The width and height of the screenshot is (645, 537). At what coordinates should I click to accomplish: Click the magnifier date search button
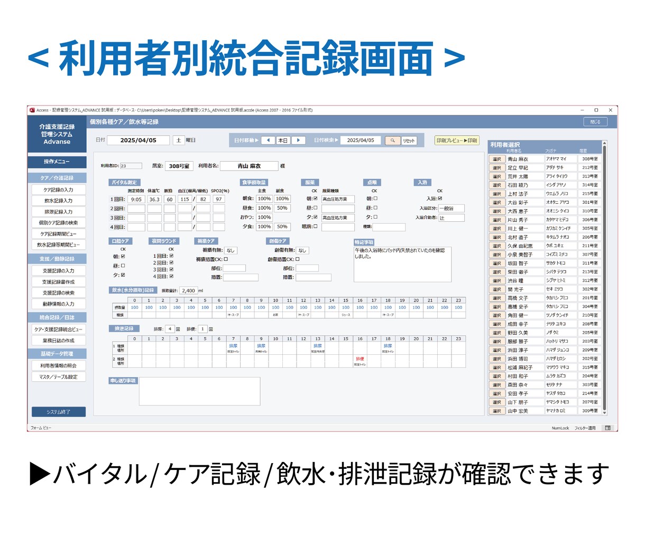click(392, 140)
